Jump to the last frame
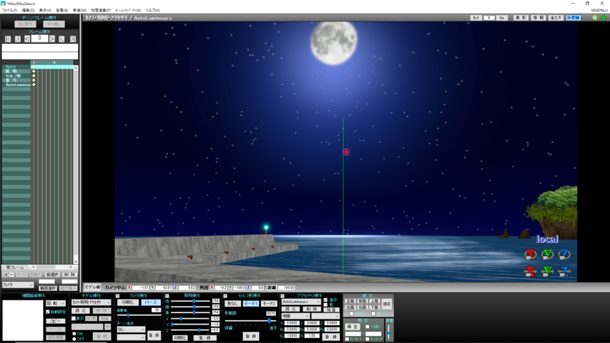This screenshot has height=343, width=610. click(x=71, y=39)
